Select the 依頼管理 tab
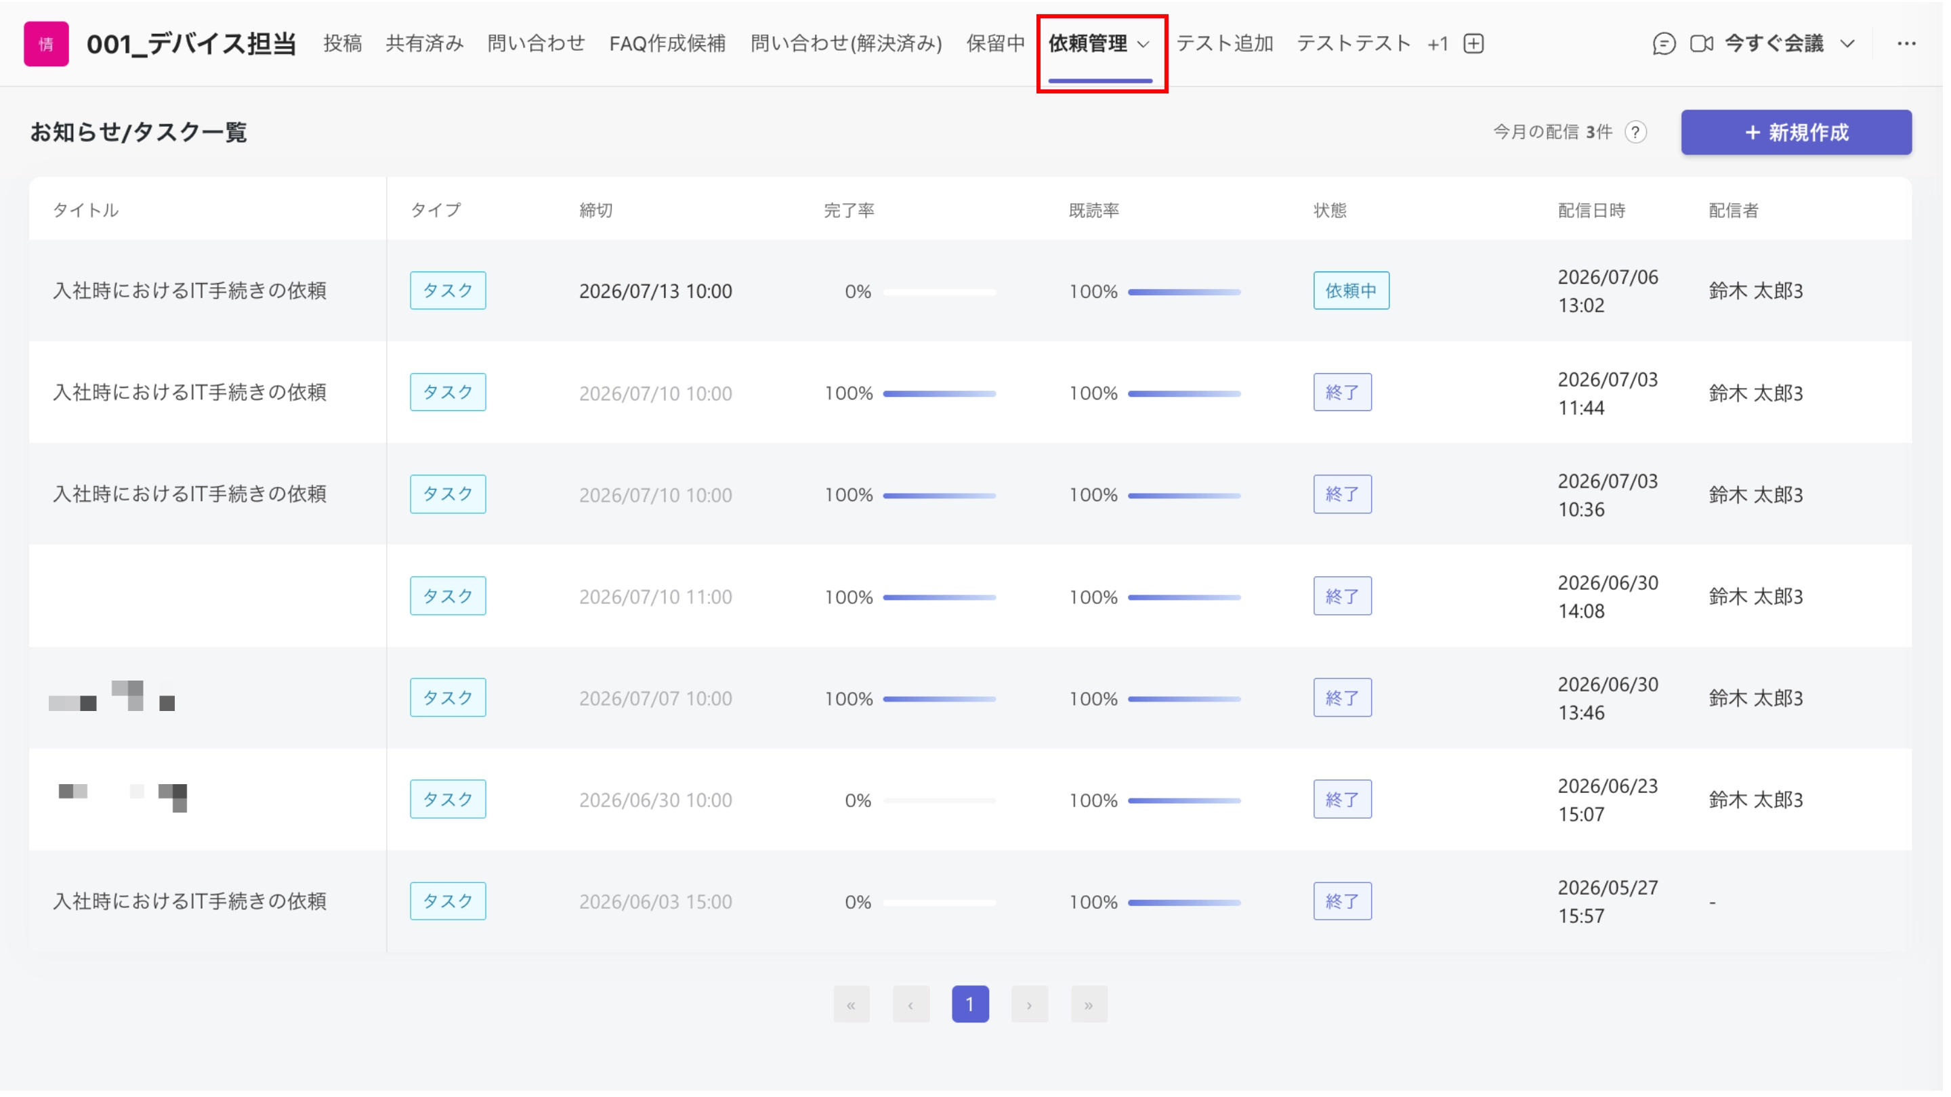 [1089, 43]
